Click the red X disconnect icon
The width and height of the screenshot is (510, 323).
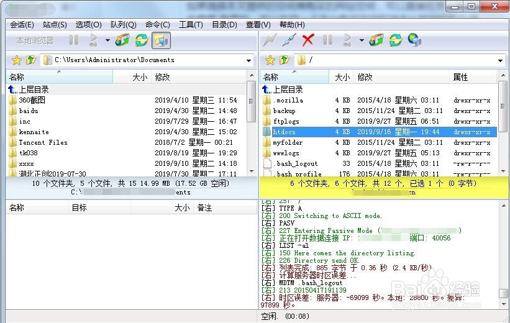[307, 40]
